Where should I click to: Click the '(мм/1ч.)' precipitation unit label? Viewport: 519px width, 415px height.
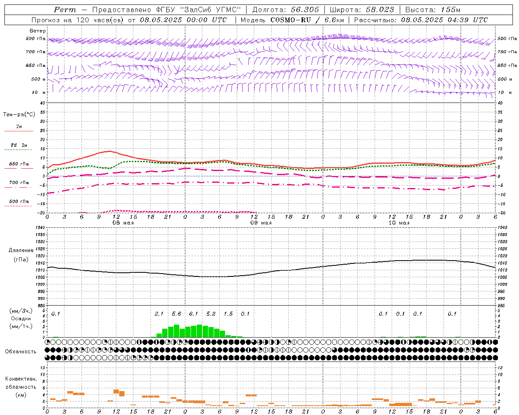point(21,326)
